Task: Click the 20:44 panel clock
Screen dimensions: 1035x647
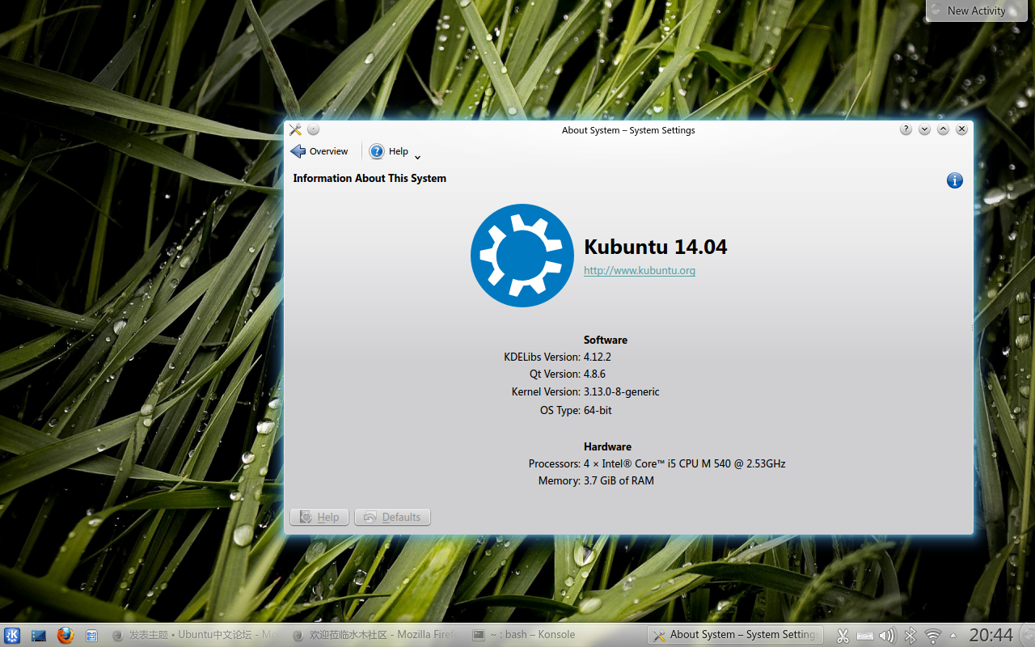Action: (x=991, y=636)
